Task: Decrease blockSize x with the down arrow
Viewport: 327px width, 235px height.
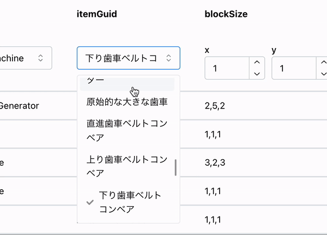Action: coord(257,74)
